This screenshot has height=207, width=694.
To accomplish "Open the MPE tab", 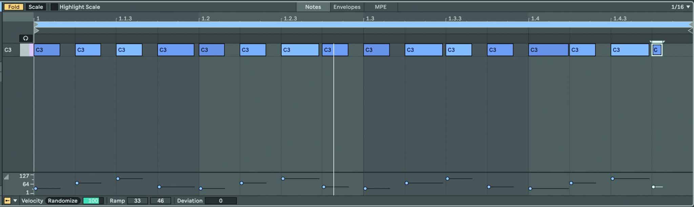I will (381, 7).
